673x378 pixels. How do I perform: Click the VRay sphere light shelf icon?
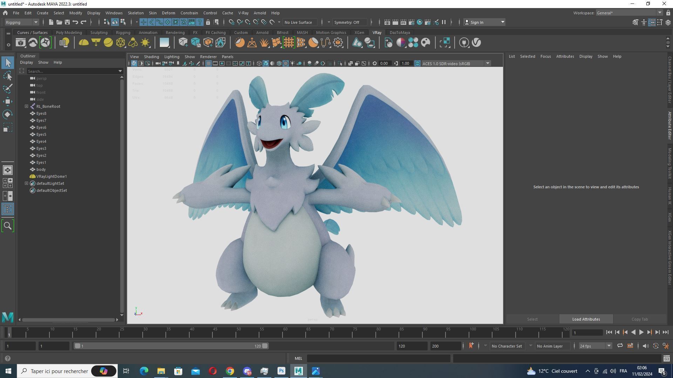click(108, 43)
